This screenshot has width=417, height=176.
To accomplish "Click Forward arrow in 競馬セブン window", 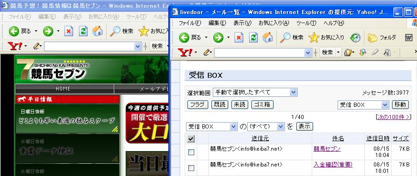I will click(48, 31).
